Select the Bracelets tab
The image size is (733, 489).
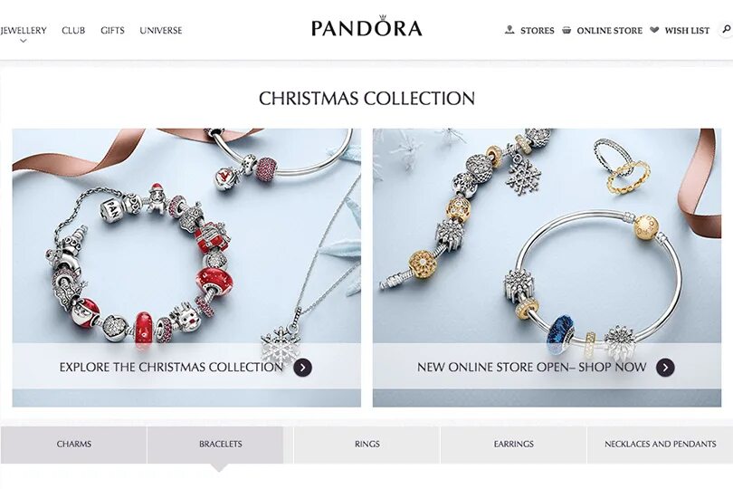pyautogui.click(x=220, y=444)
